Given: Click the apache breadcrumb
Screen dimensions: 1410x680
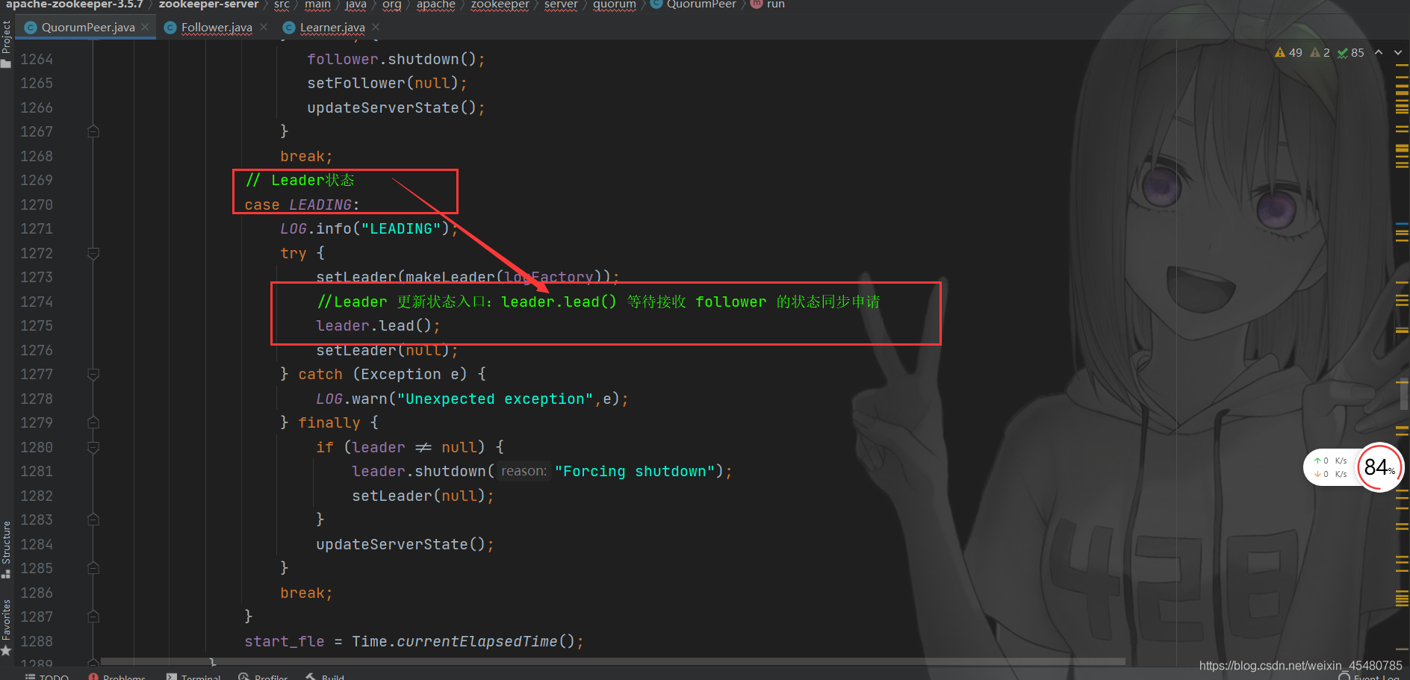Looking at the screenshot, I should pyautogui.click(x=436, y=4).
